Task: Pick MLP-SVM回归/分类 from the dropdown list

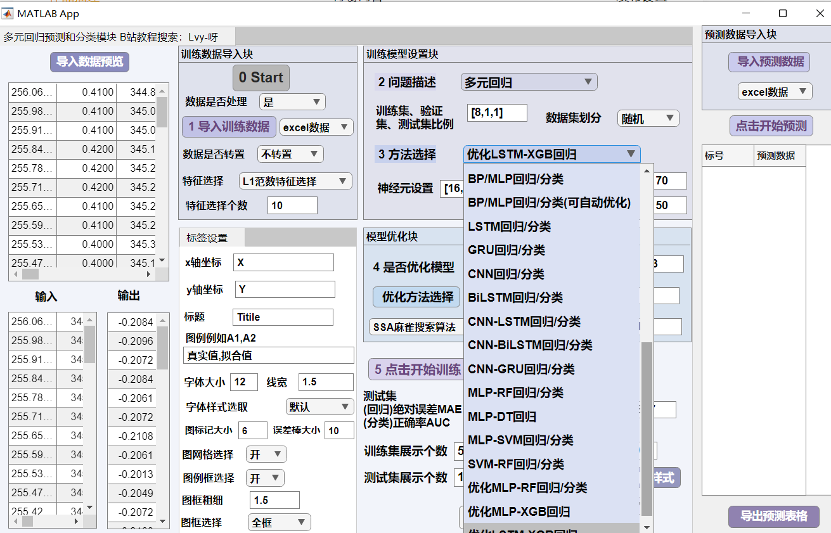Action: point(520,440)
